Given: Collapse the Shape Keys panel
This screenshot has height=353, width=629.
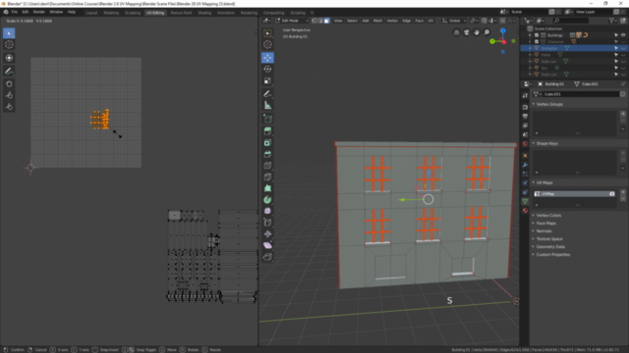Looking at the screenshot, I should click(546, 143).
